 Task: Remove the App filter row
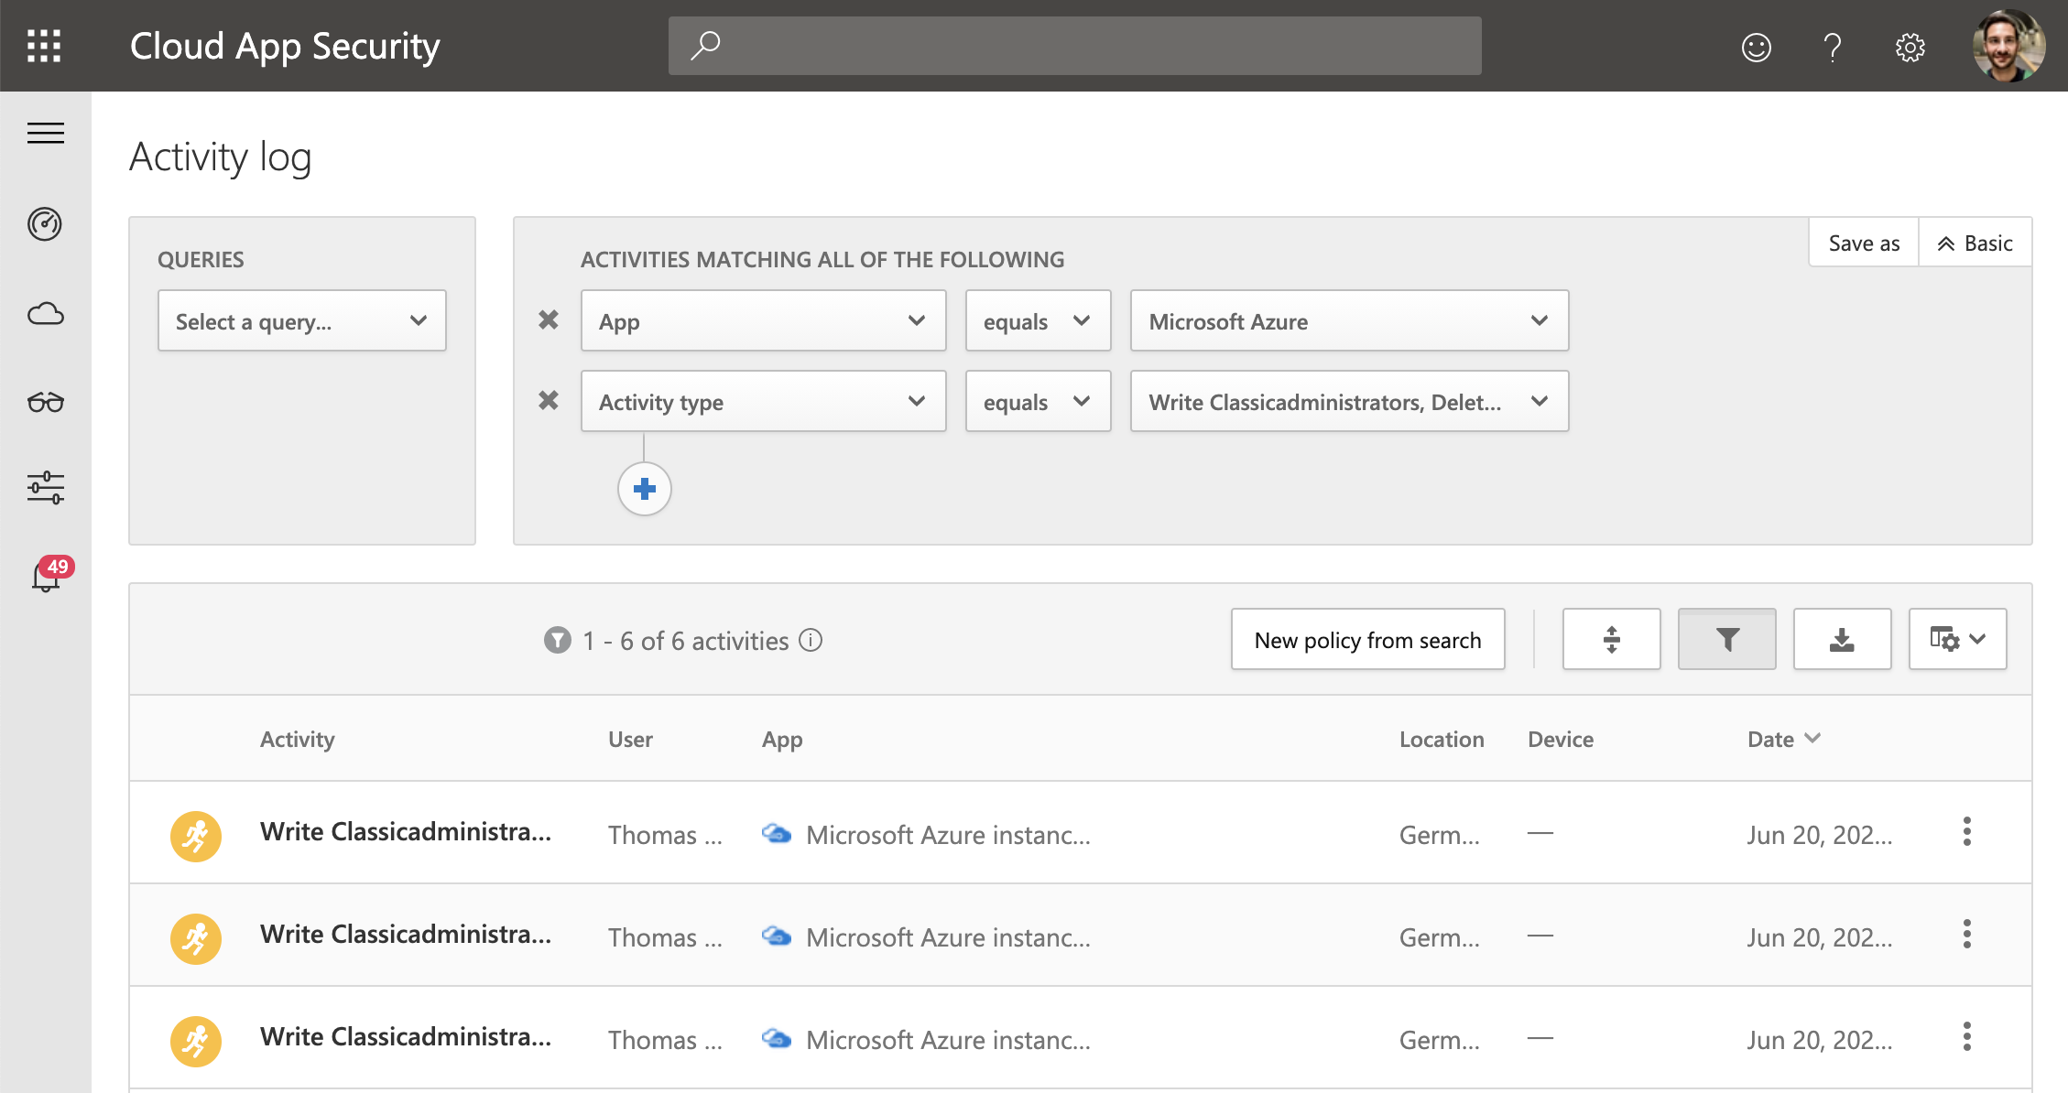(548, 319)
